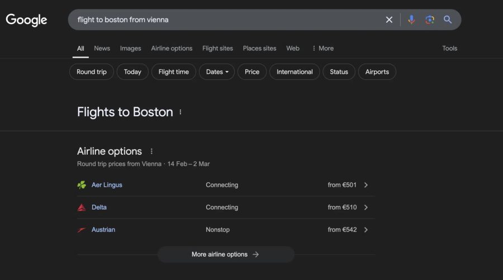Open the Tools options
Image resolution: width=503 pixels, height=280 pixels.
point(449,49)
